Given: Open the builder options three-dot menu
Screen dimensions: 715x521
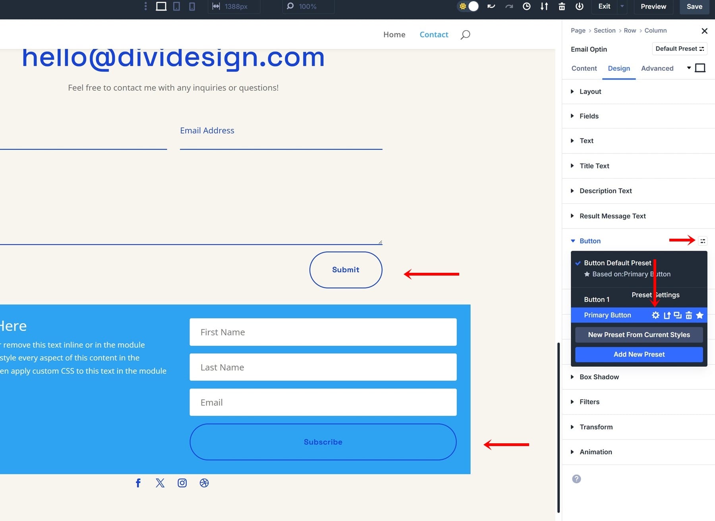Looking at the screenshot, I should click(145, 6).
